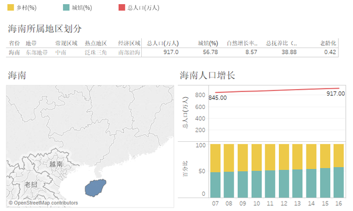Select the 乡村(%) legend label
353x211 pixels.
coord(26,8)
